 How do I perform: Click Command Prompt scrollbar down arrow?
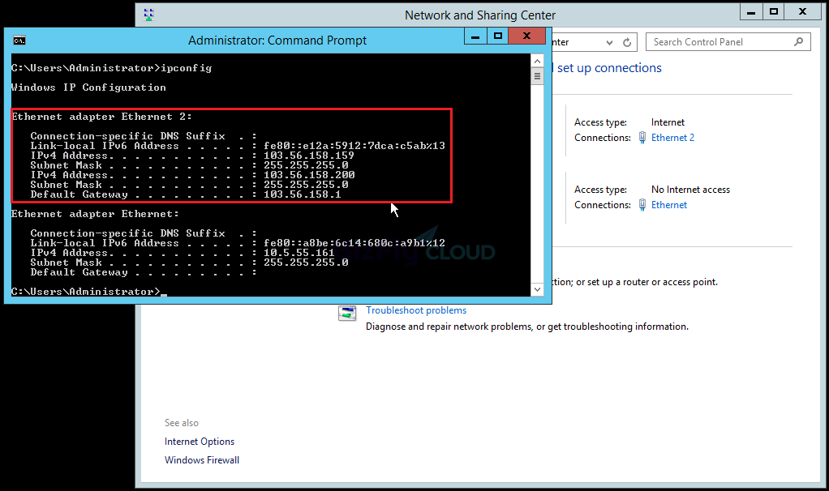(x=537, y=289)
